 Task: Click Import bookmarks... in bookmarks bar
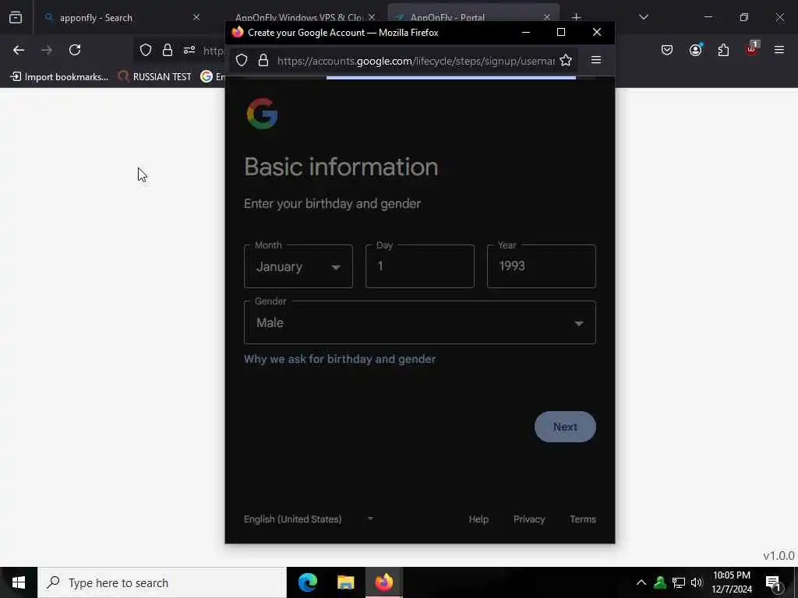(x=59, y=77)
